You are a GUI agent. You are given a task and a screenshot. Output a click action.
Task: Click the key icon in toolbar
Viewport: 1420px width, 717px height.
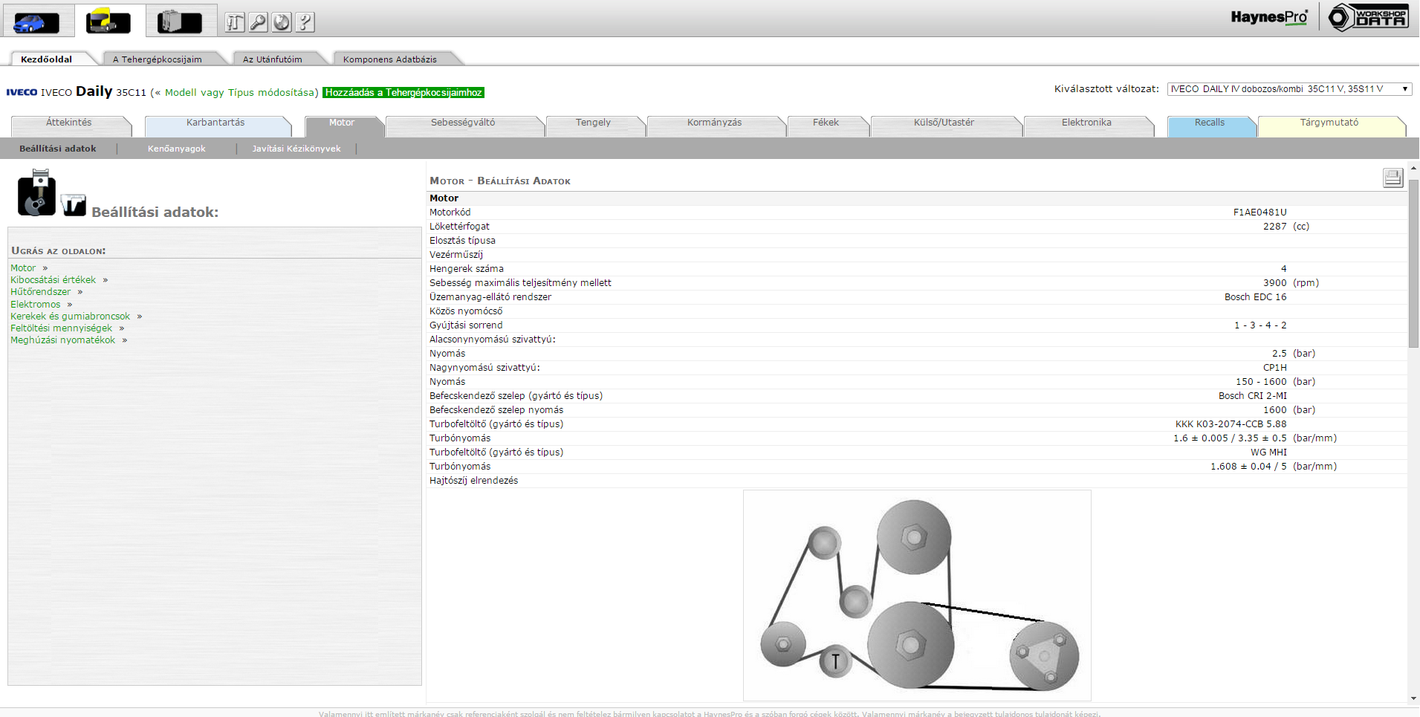258,22
